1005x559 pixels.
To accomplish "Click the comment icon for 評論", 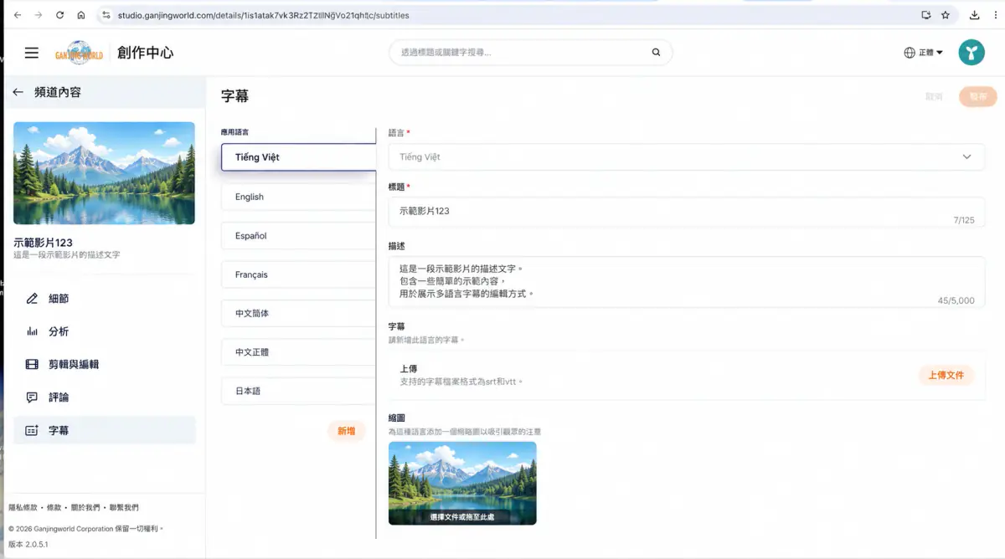I will (x=32, y=397).
